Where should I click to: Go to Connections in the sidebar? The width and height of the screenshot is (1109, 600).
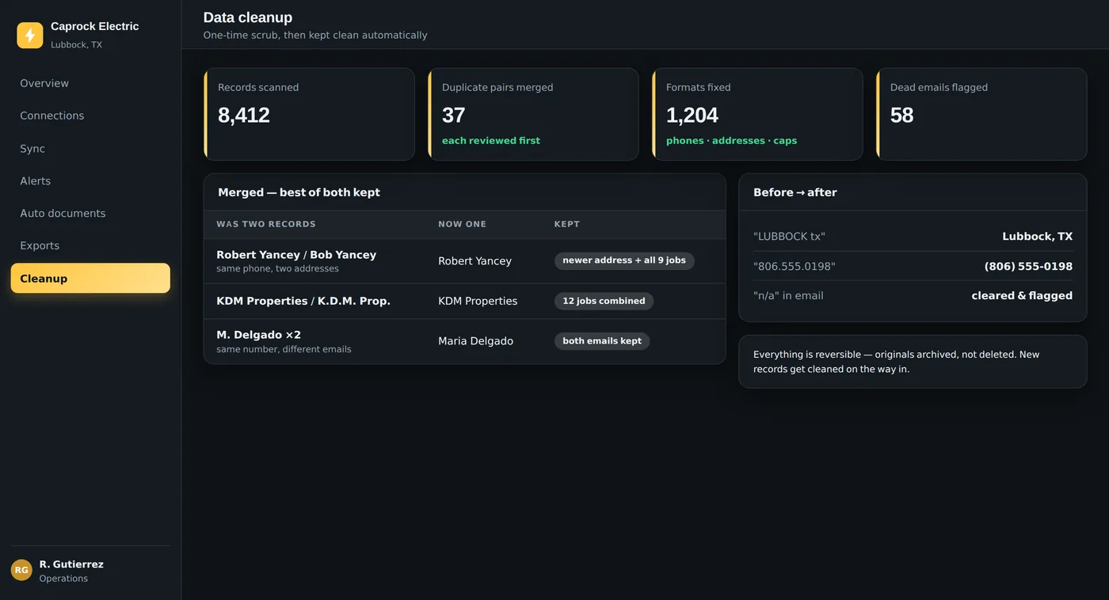coord(90,116)
